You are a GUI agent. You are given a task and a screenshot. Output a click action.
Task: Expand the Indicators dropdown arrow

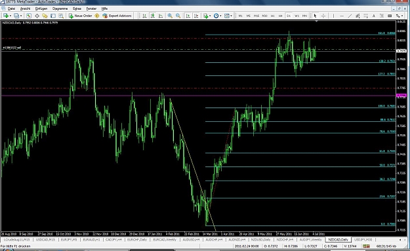point(210,16)
